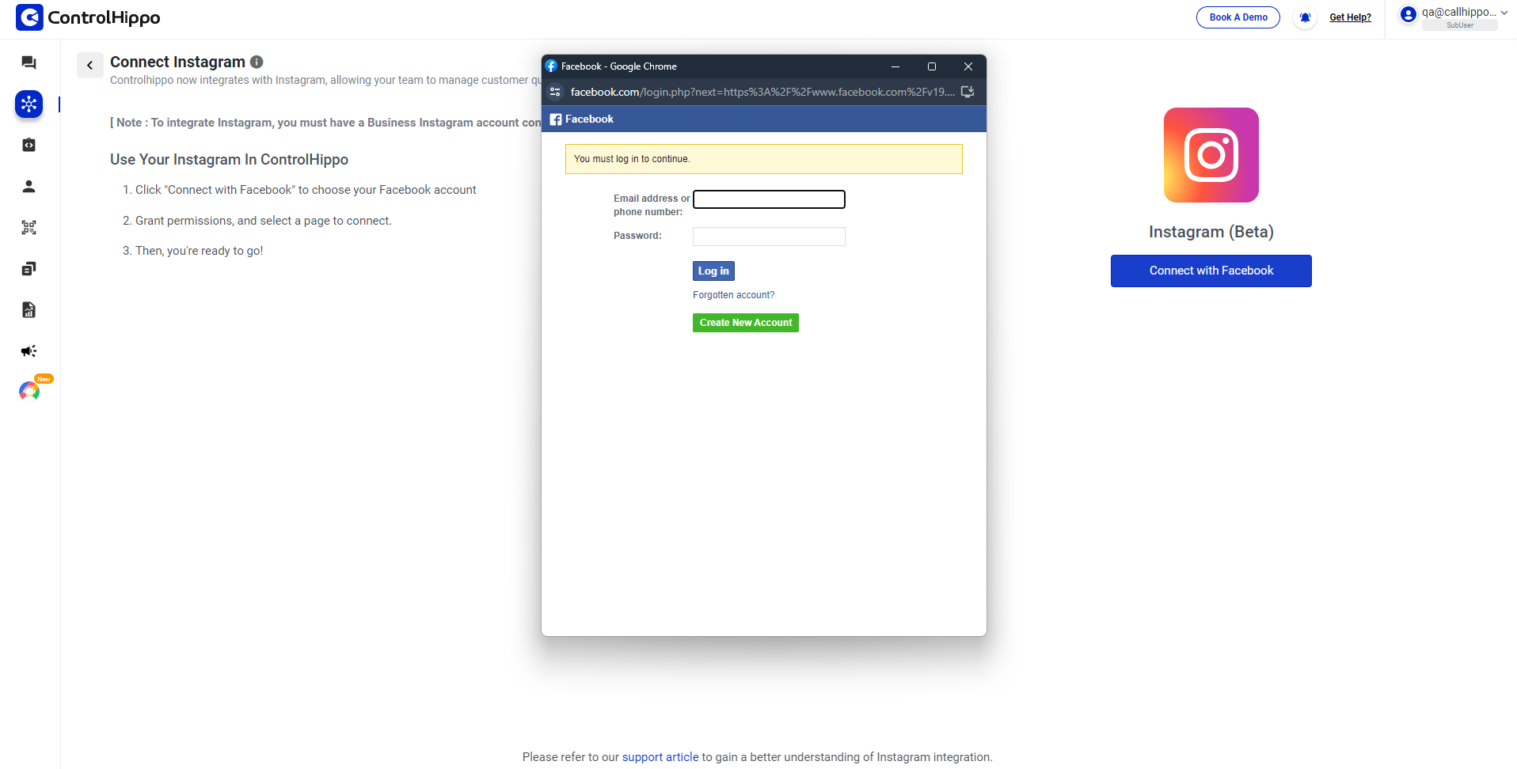Open the QR code scan sidebar icon
The image size is (1517, 769).
point(29,227)
